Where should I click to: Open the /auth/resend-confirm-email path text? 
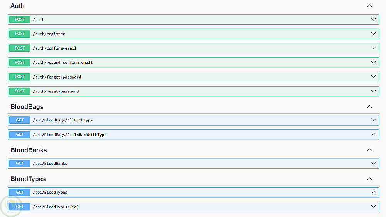[x=63, y=63]
